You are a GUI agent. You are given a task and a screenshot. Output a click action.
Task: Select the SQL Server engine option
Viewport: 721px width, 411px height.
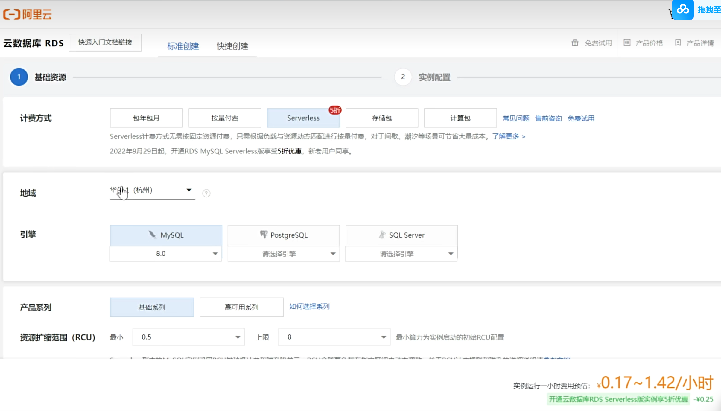(x=401, y=235)
